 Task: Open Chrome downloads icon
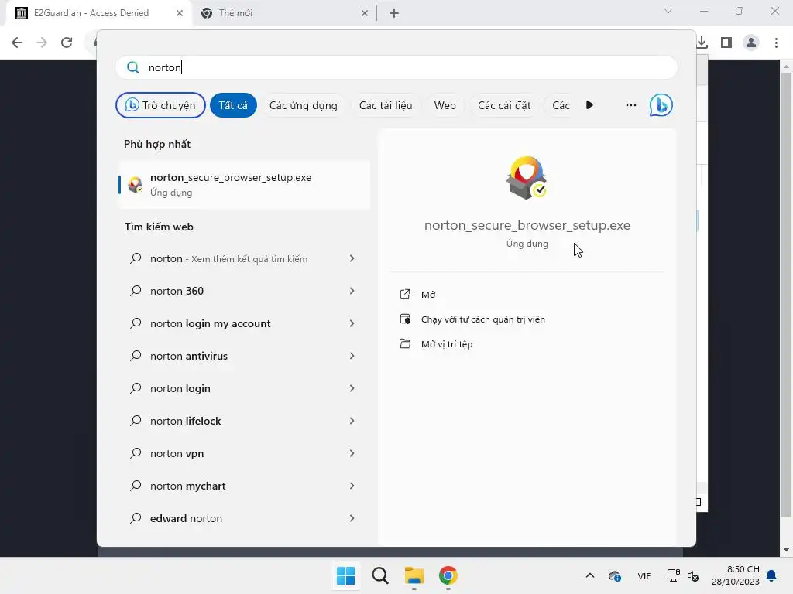702,43
